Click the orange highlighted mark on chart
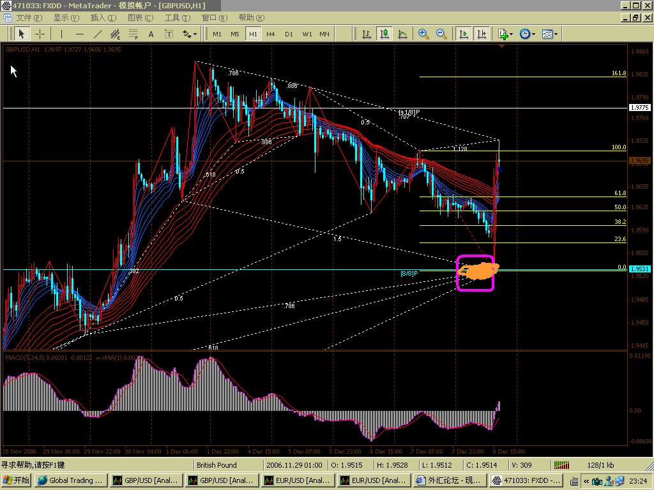 point(478,271)
